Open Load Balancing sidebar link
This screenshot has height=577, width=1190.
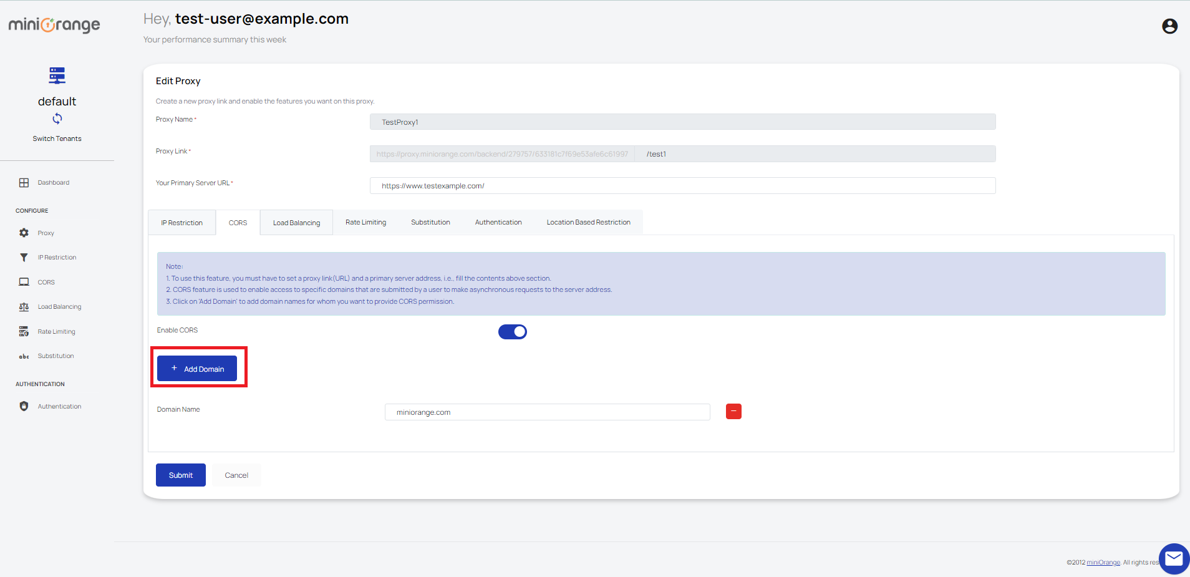click(59, 307)
